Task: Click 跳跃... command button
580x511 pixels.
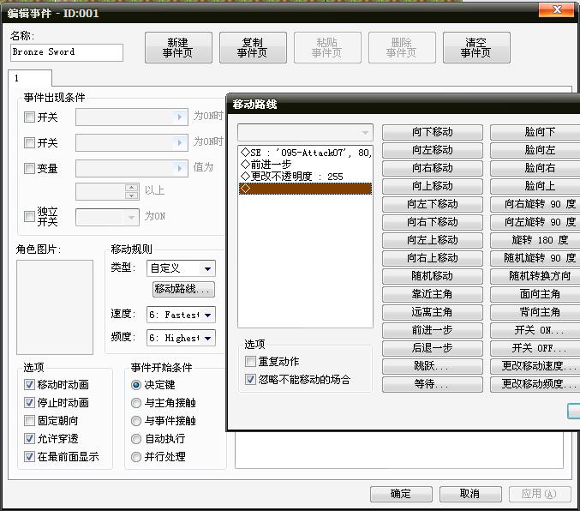Action: 433,366
